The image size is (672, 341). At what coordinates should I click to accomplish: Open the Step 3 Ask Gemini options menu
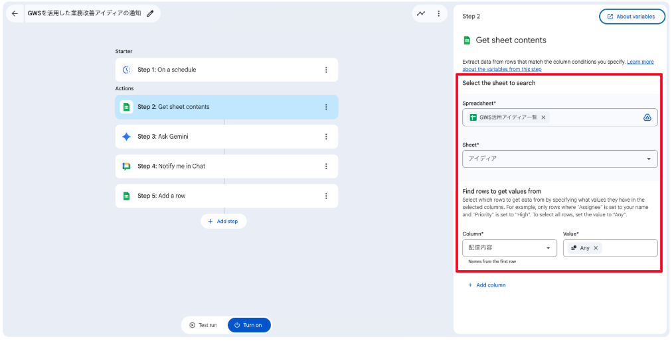coord(326,137)
